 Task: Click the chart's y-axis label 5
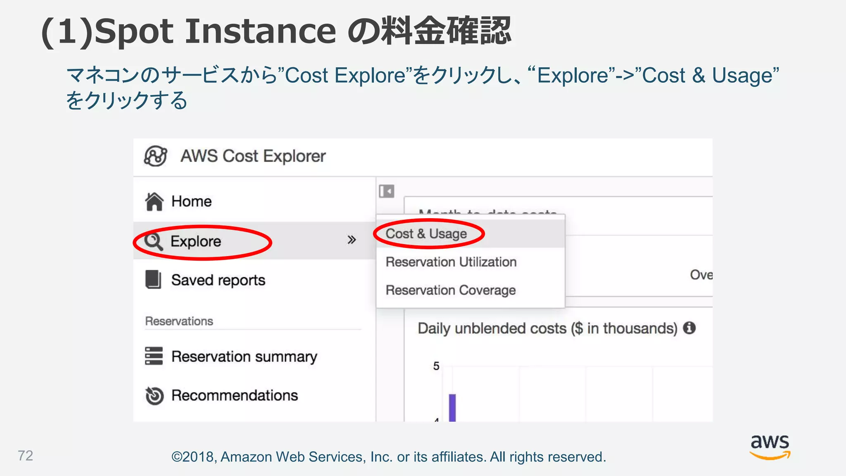(436, 366)
